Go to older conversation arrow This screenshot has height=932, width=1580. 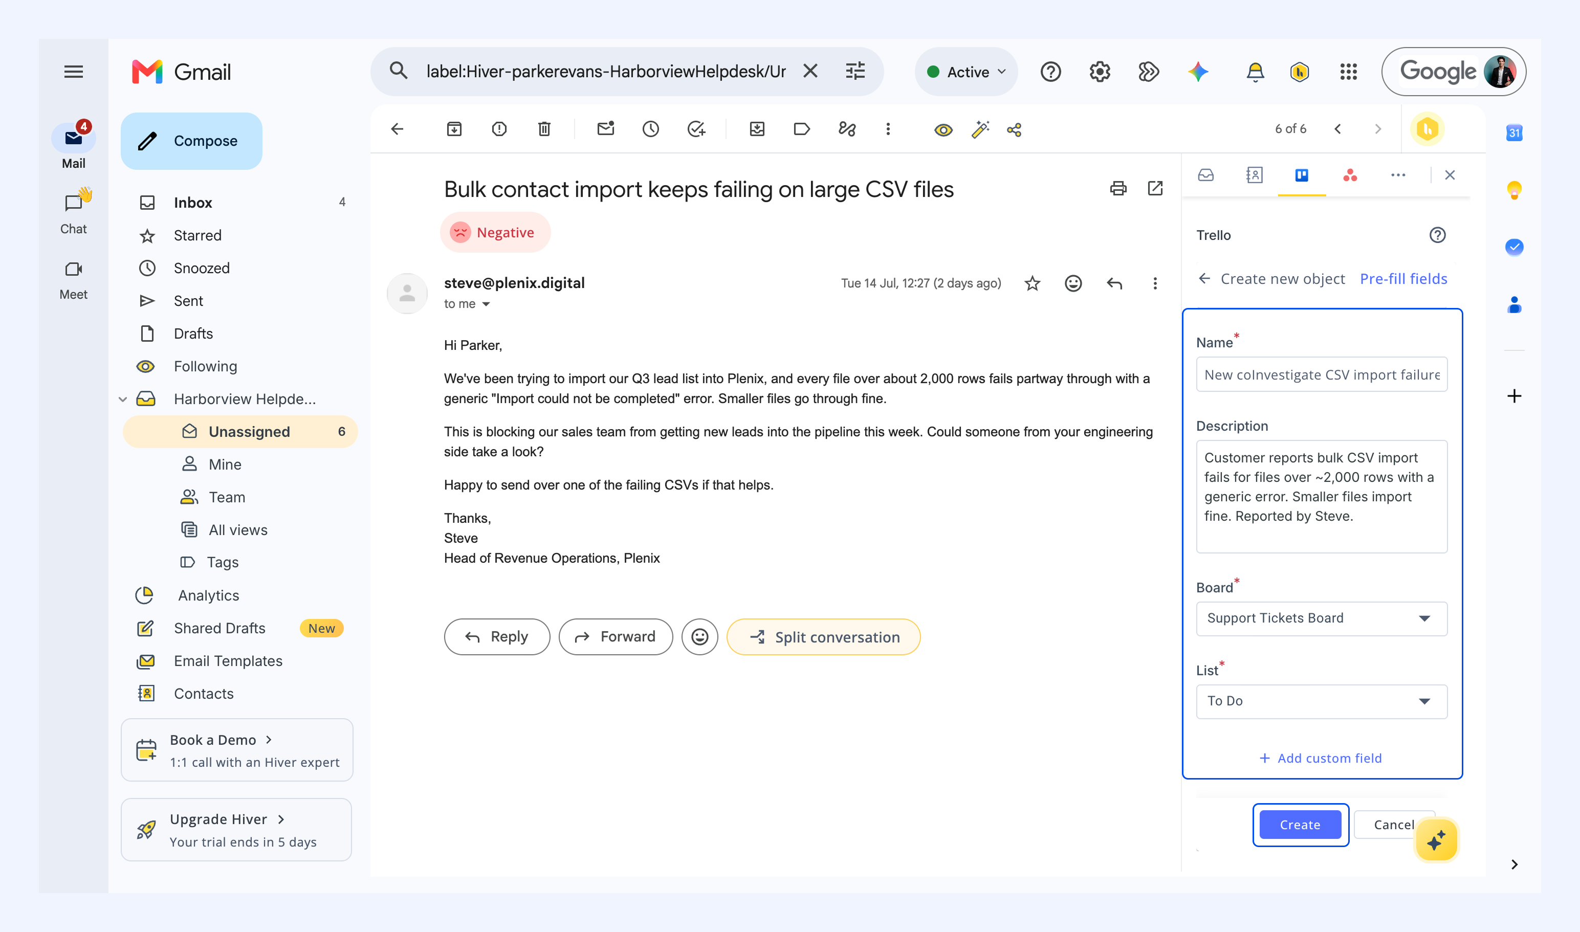1378,129
